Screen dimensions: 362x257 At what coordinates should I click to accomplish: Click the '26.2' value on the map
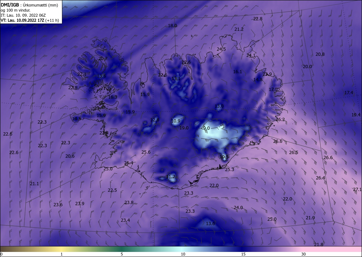[x=280, y=120]
